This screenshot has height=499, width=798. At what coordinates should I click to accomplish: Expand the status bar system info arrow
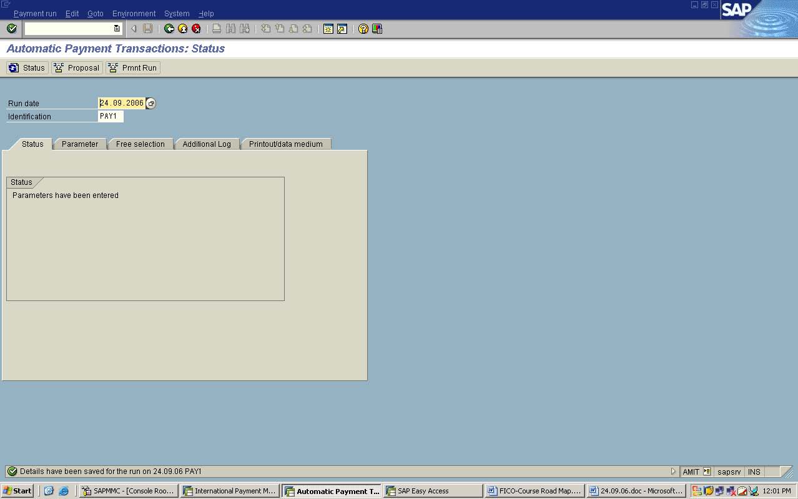click(x=673, y=472)
